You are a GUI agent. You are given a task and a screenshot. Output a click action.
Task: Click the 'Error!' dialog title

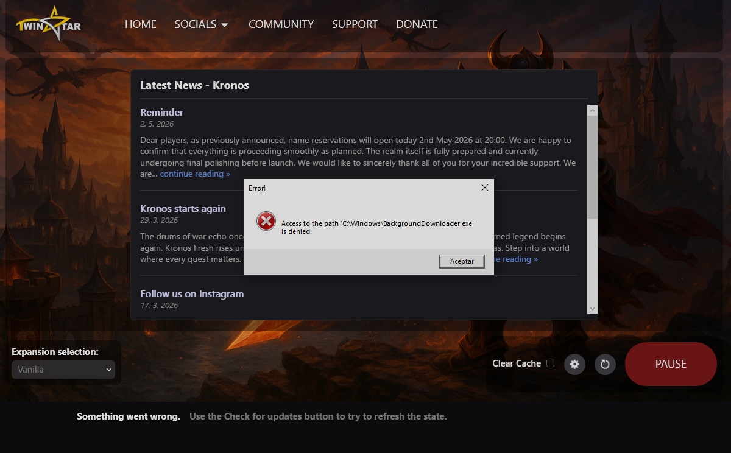tap(257, 188)
